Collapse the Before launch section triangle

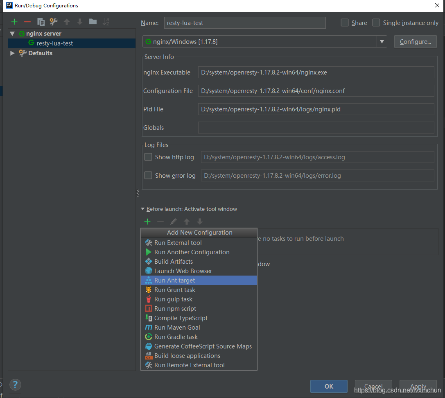pos(143,209)
